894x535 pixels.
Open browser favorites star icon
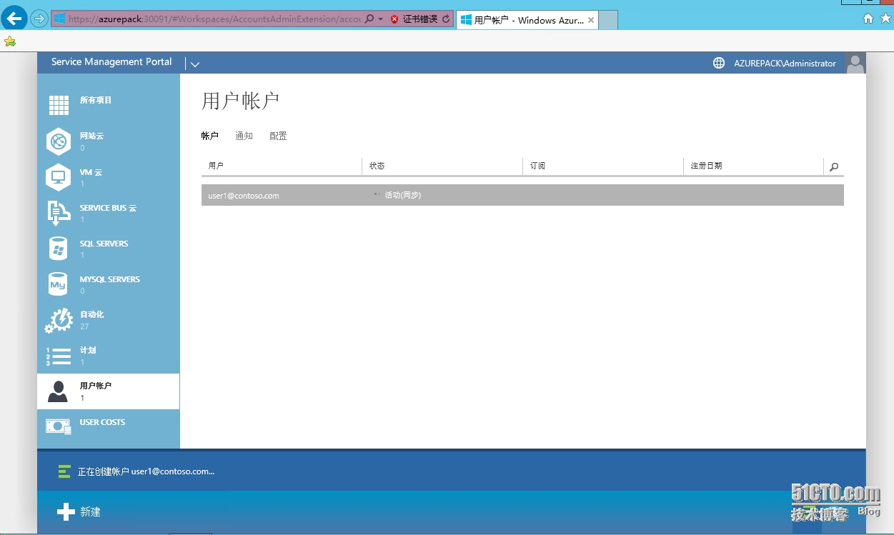(885, 19)
